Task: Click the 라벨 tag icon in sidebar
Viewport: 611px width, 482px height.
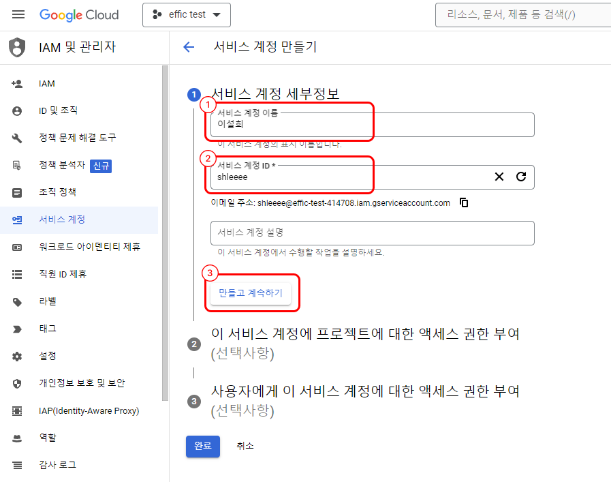Action: pyautogui.click(x=17, y=301)
